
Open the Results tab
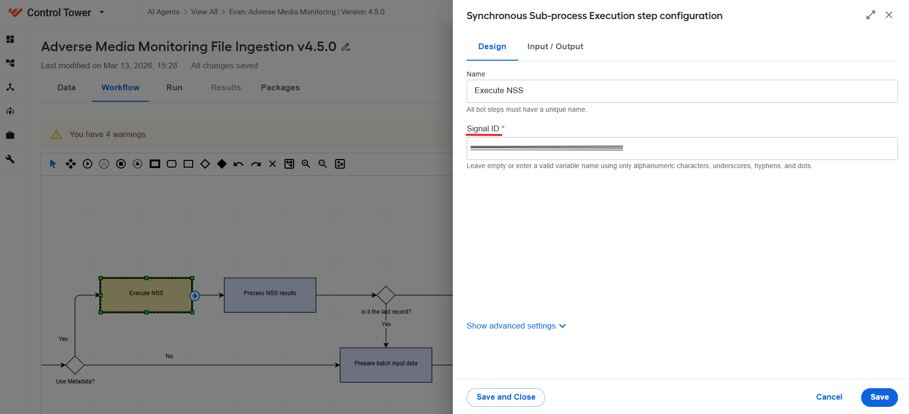[x=226, y=87]
